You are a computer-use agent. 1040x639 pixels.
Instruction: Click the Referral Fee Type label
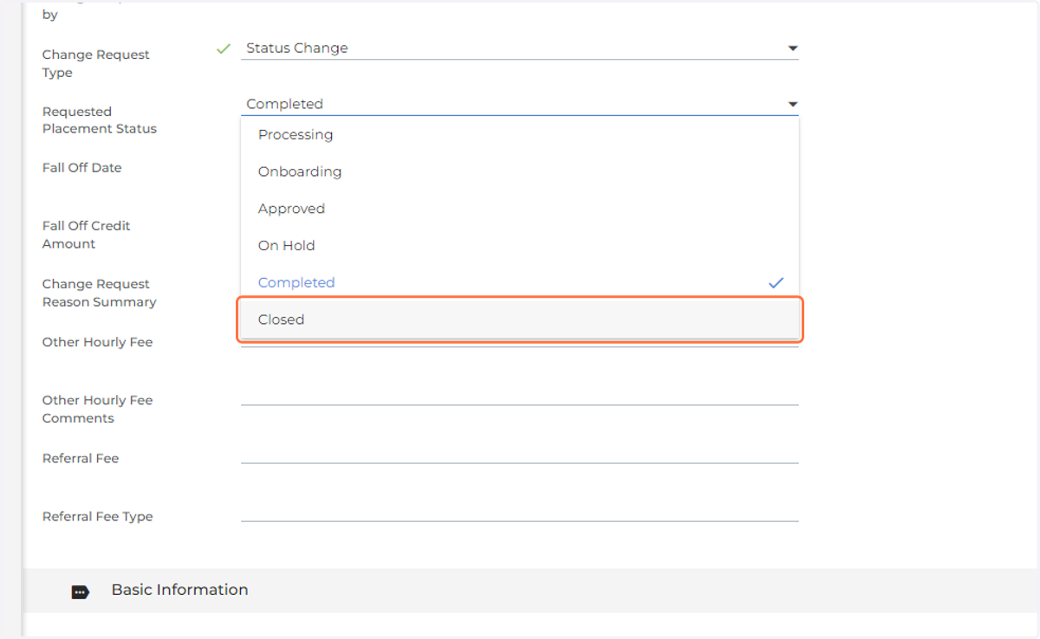(x=98, y=516)
